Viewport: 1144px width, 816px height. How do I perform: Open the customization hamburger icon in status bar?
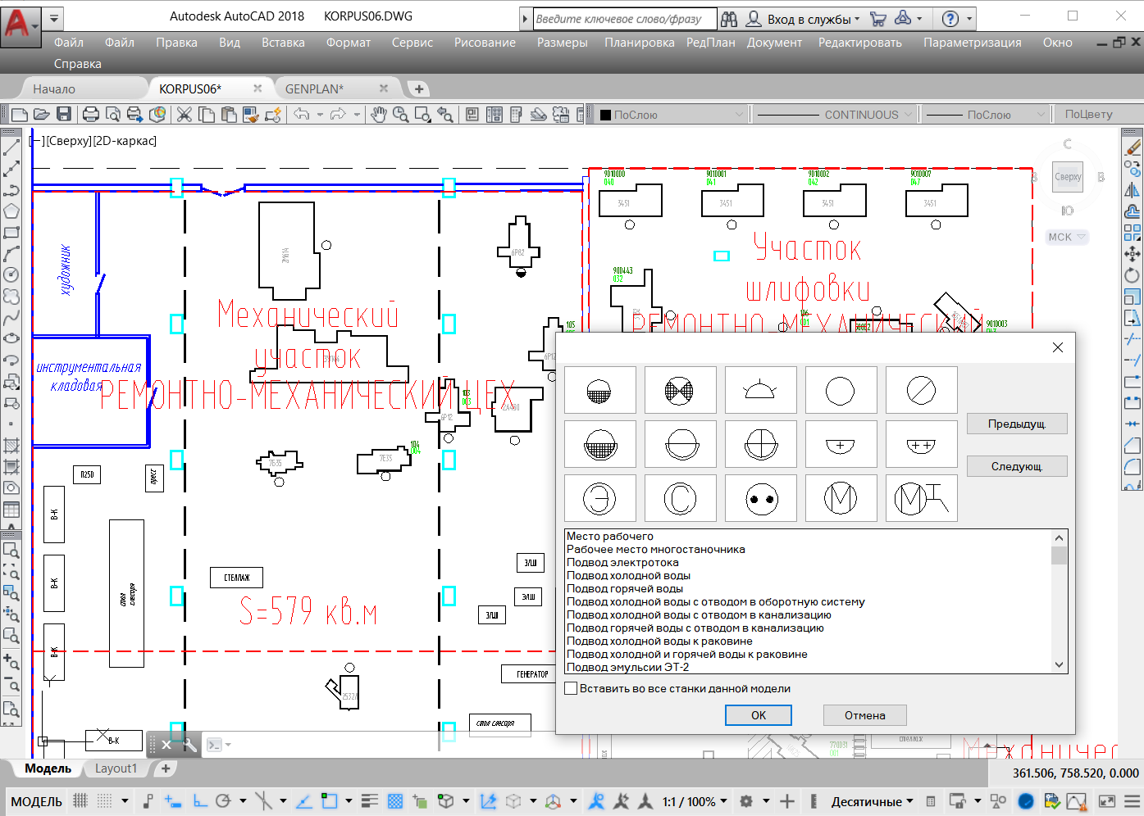coord(1132,801)
